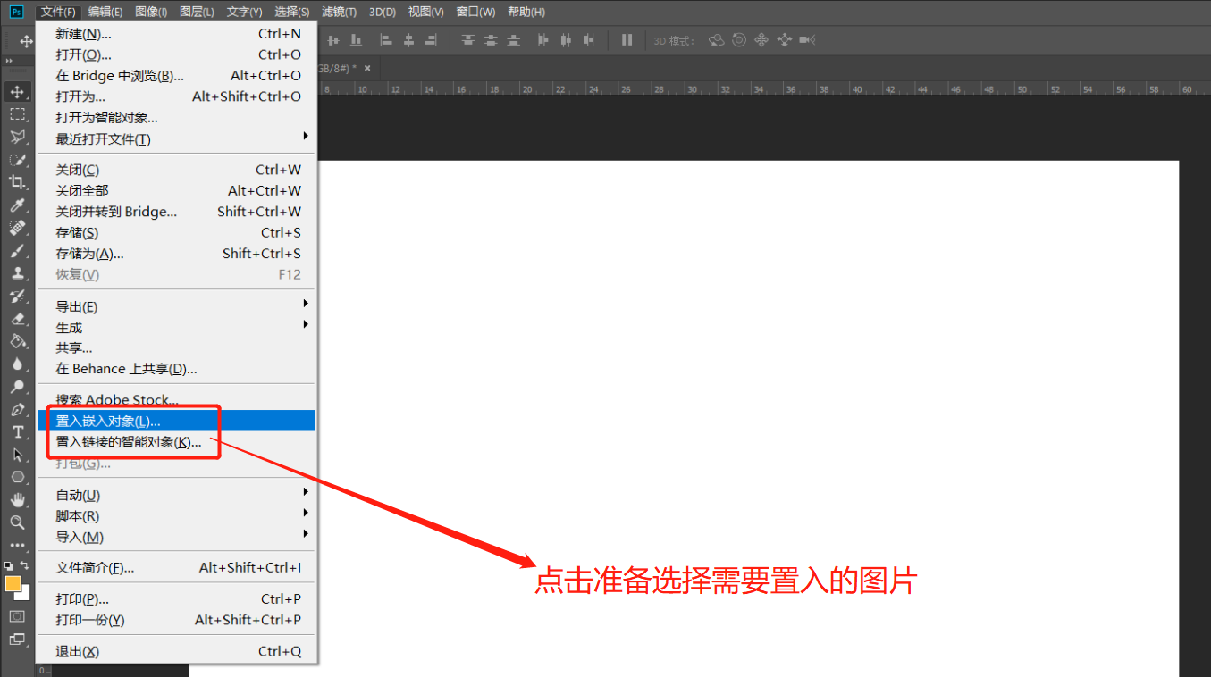Click 退出(X) to quit Photoshop
Viewport: 1211px width, 677px height.
pos(177,652)
